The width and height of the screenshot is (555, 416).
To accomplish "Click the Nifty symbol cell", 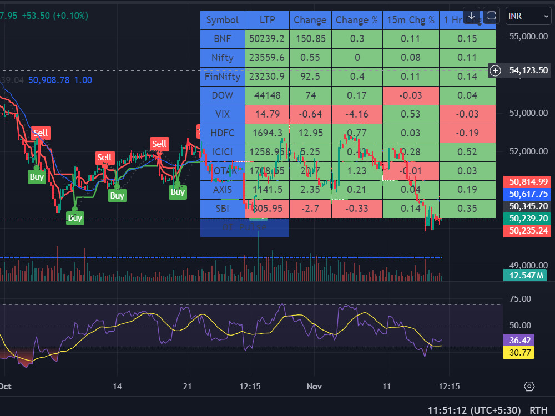I will 223,58.
